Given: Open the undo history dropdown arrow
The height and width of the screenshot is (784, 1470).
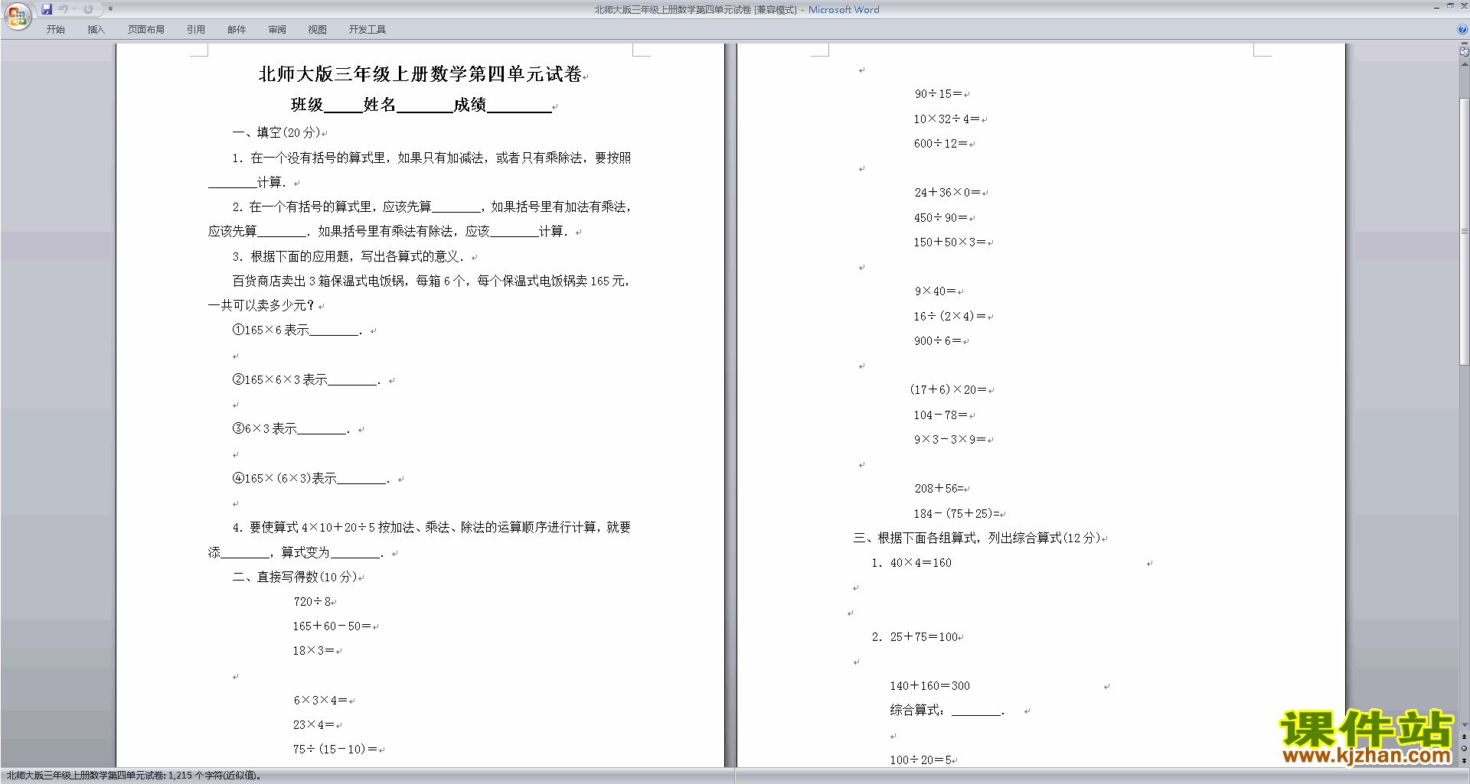Looking at the screenshot, I should tap(75, 9).
